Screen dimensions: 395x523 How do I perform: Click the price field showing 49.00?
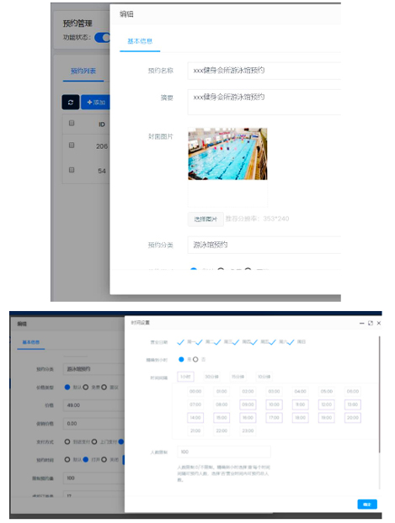[x=93, y=405]
